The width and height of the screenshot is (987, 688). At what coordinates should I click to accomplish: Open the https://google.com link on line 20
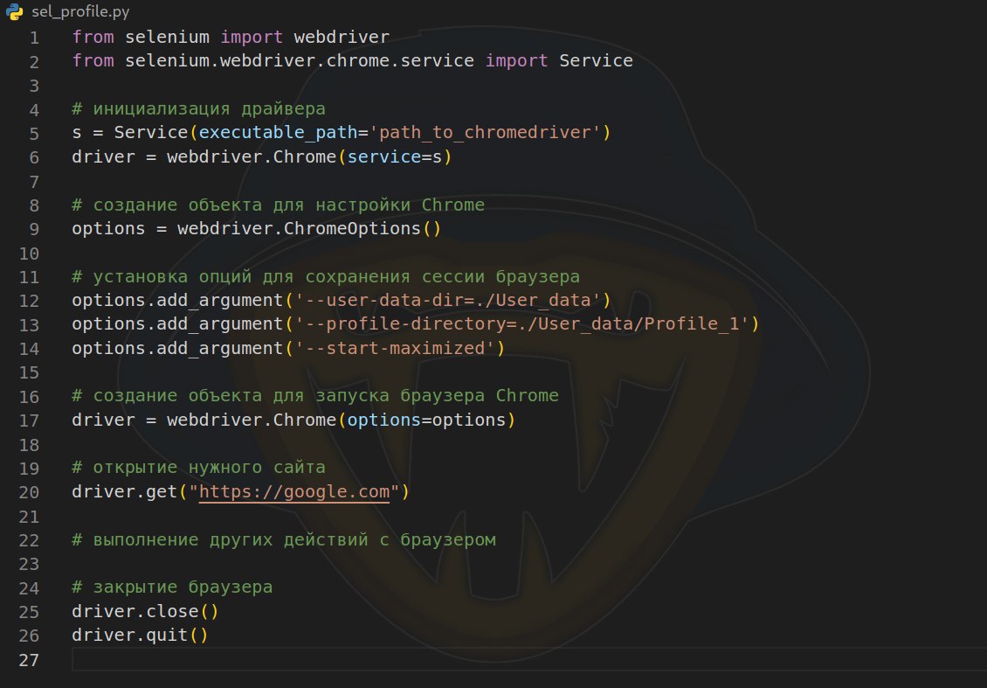tap(294, 491)
